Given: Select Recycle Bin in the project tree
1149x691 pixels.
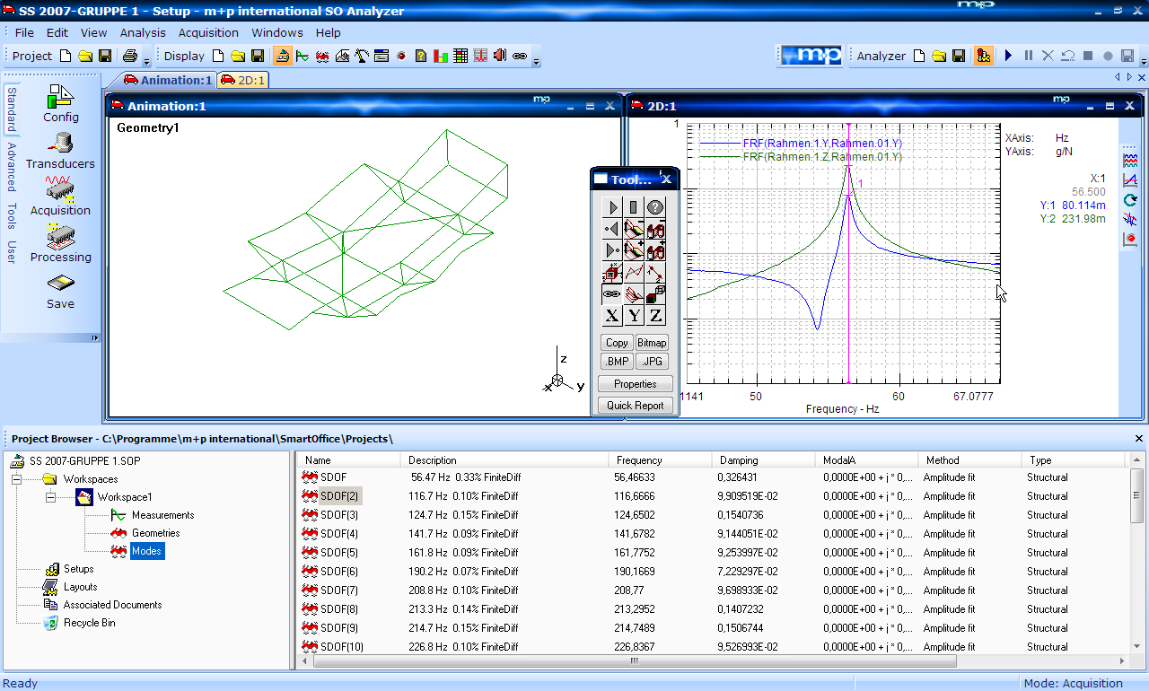Looking at the screenshot, I should click(x=89, y=623).
